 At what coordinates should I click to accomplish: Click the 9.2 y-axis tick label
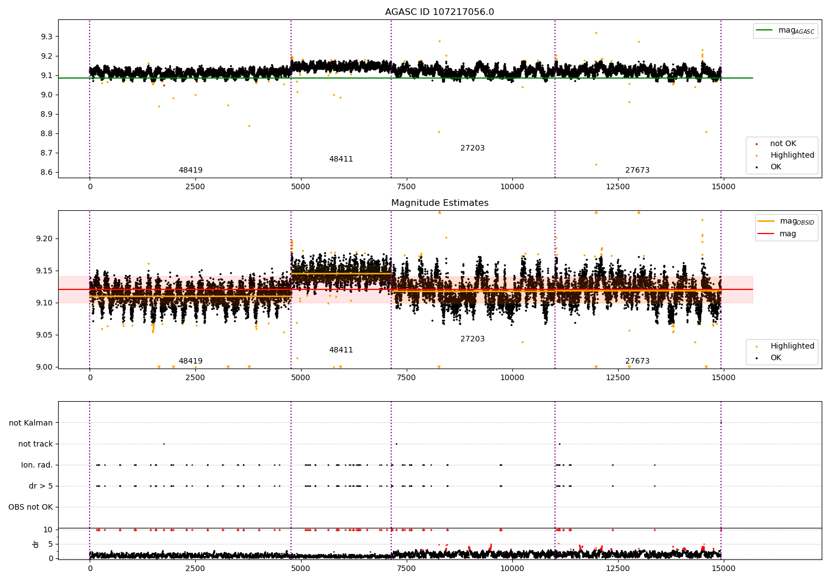[47, 56]
